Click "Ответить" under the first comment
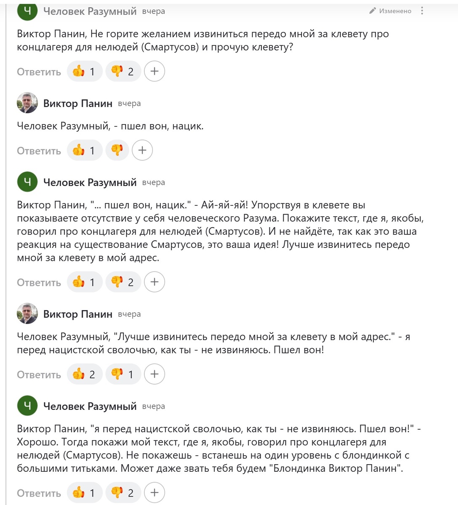Screen dimensions: 458x505 pos(38,72)
